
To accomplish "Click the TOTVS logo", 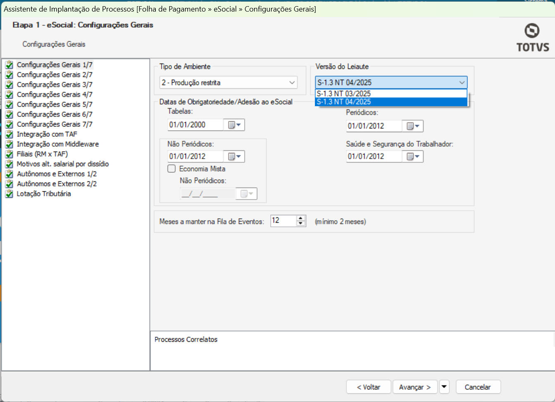I will pyautogui.click(x=532, y=38).
